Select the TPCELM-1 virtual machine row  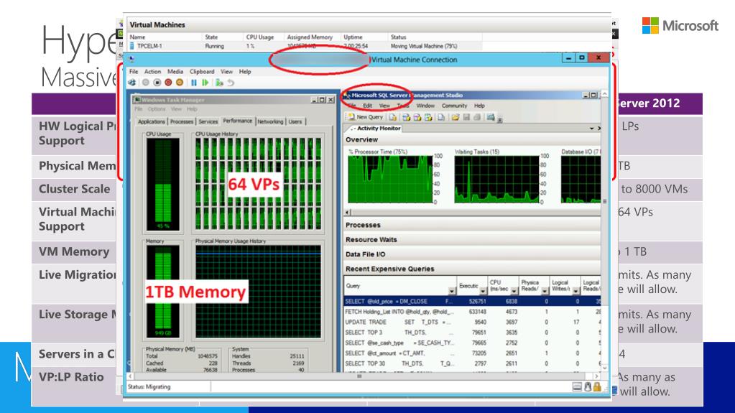pos(305,46)
